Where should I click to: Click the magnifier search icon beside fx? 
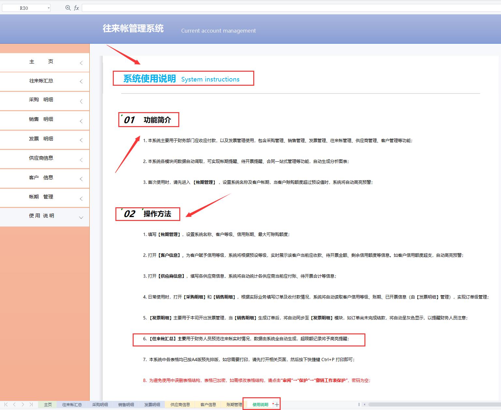click(68, 7)
